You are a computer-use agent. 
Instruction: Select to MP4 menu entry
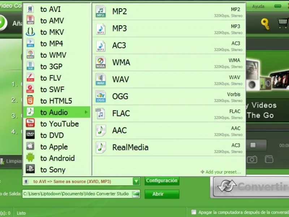pyautogui.click(x=57, y=43)
